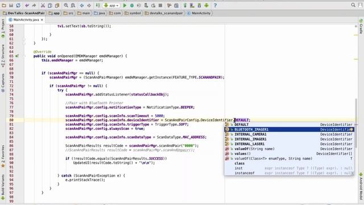The width and height of the screenshot is (364, 205).
Task: Open the Build Variants tool window
Action: pyautogui.click(x=3, y=187)
